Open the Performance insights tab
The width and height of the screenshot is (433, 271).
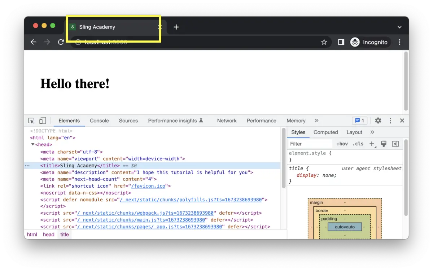tap(176, 121)
